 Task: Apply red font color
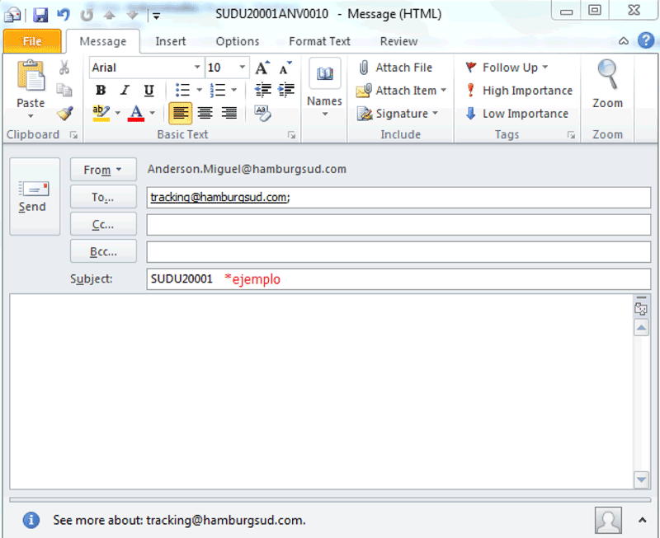pos(136,114)
